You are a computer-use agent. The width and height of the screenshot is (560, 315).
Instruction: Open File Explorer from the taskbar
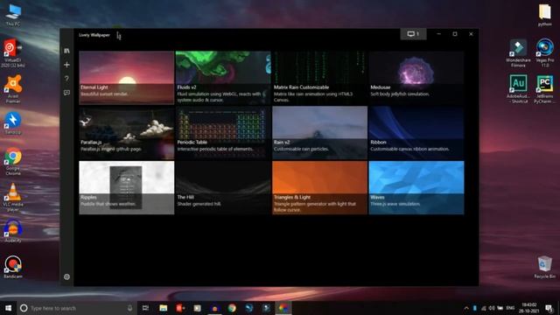(164, 308)
